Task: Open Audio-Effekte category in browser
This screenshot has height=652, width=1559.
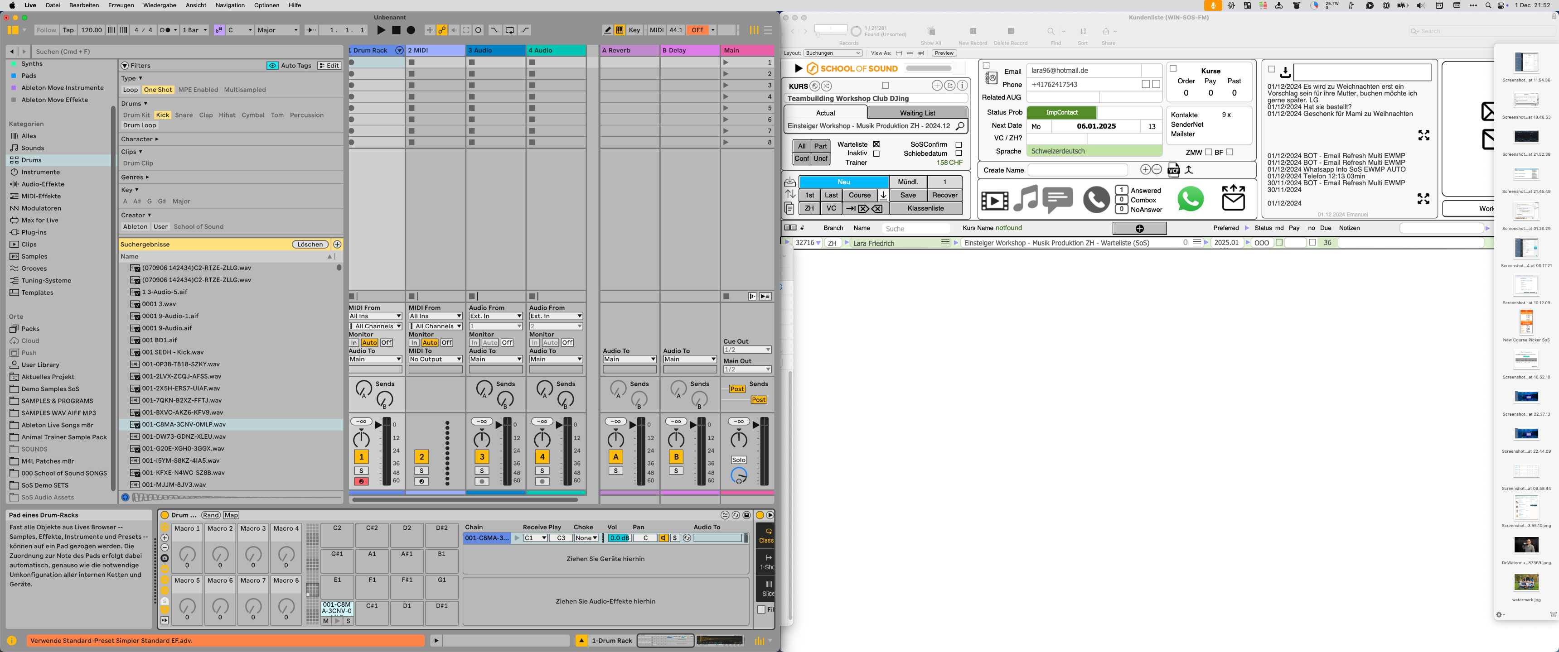Action: 42,184
